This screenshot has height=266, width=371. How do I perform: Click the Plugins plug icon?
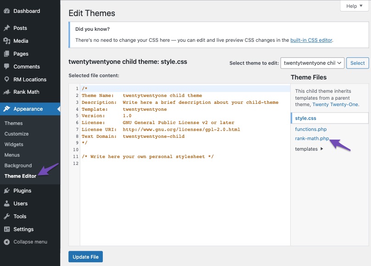click(7, 191)
